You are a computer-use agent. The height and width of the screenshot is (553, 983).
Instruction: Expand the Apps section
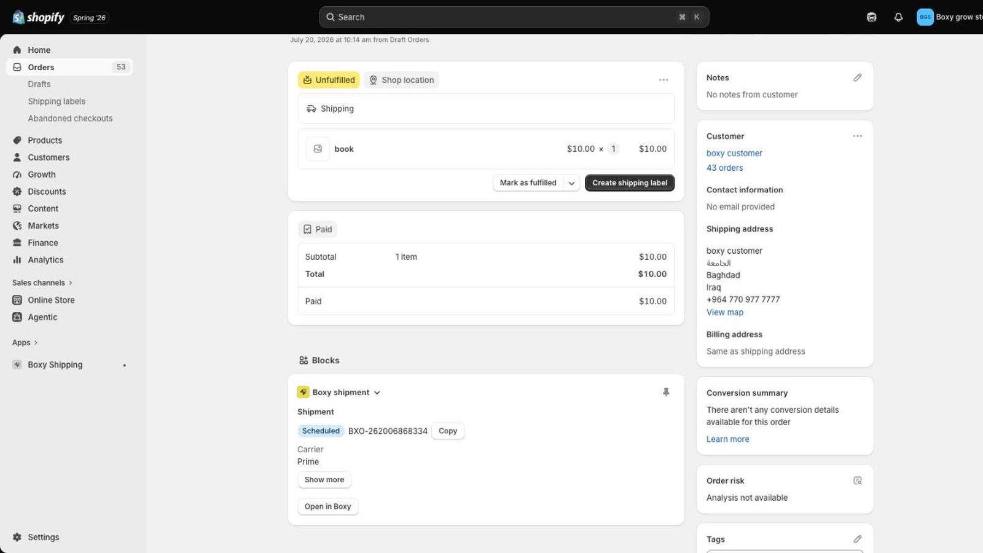pos(25,342)
